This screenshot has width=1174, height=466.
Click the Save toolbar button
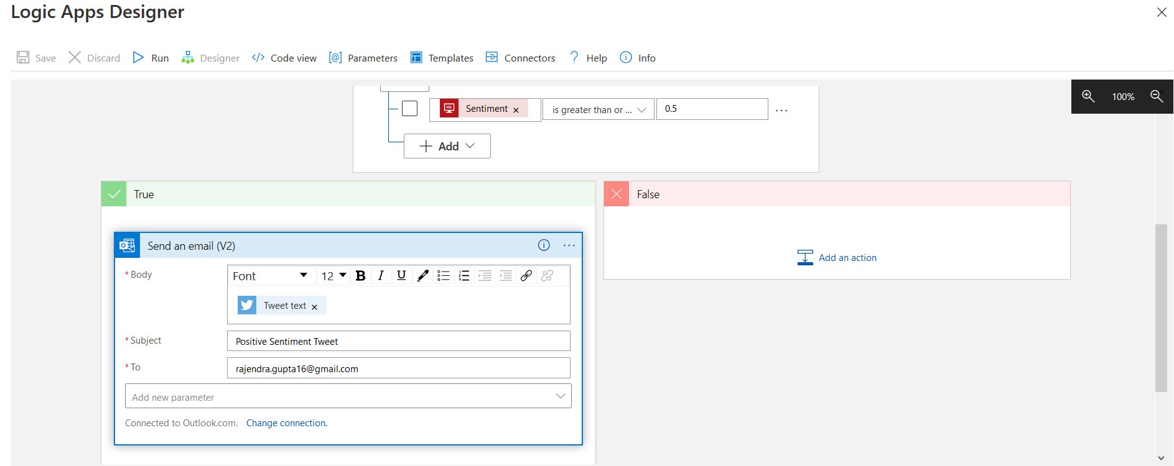point(36,58)
